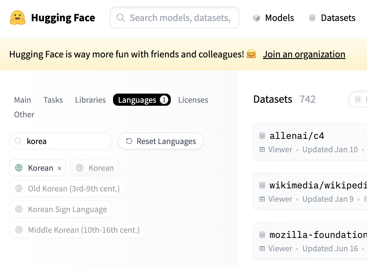Click the language filter field containing korea
Viewport: 367px width, 268px height.
(x=67, y=141)
